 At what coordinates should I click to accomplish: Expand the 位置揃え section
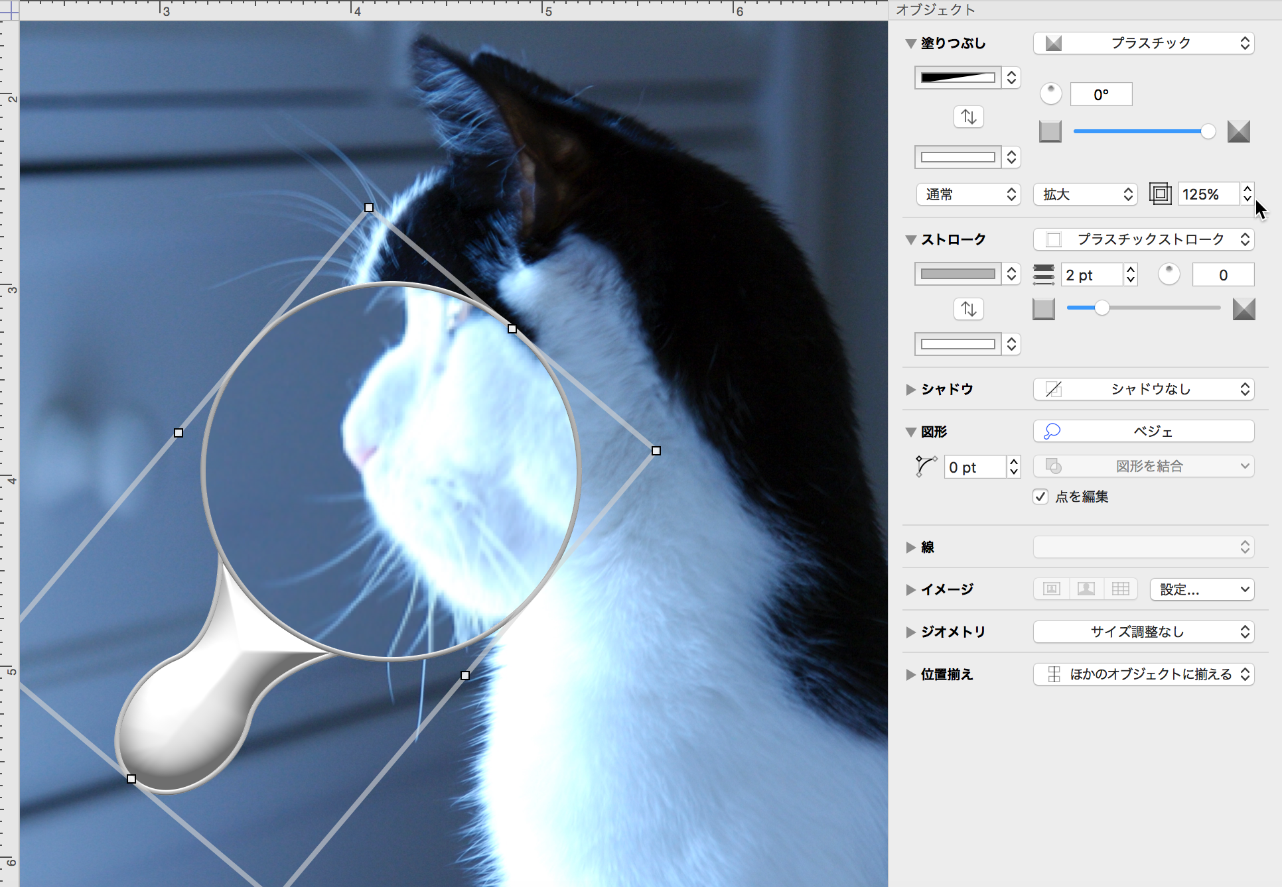click(x=910, y=674)
